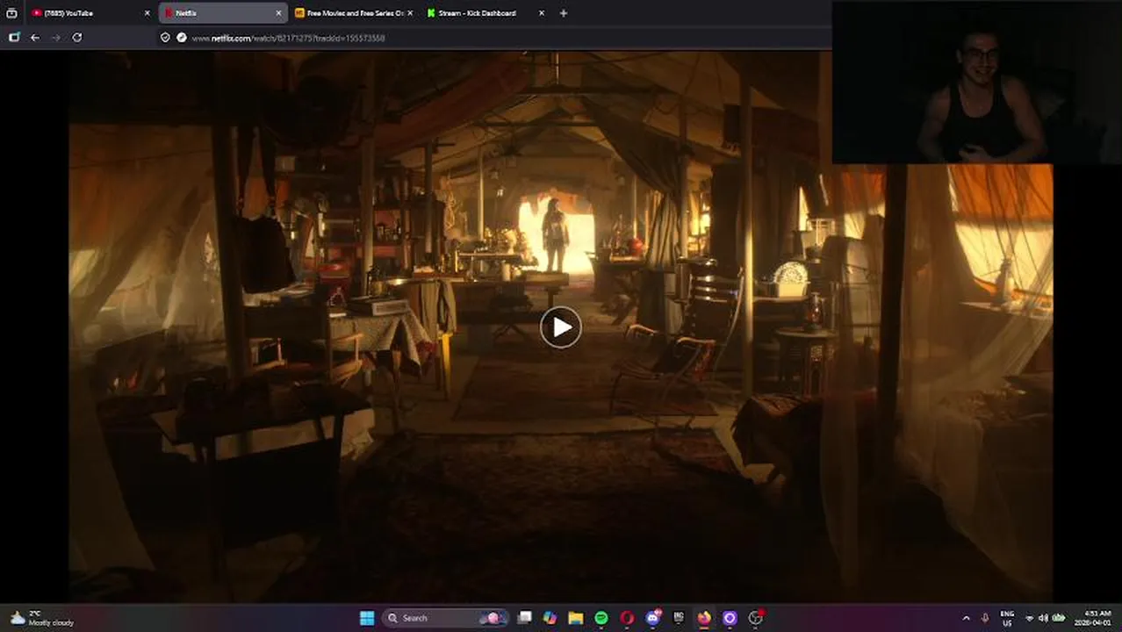Toggle the browser sidebar panel icon
This screenshot has width=1122, height=632.
[13, 38]
